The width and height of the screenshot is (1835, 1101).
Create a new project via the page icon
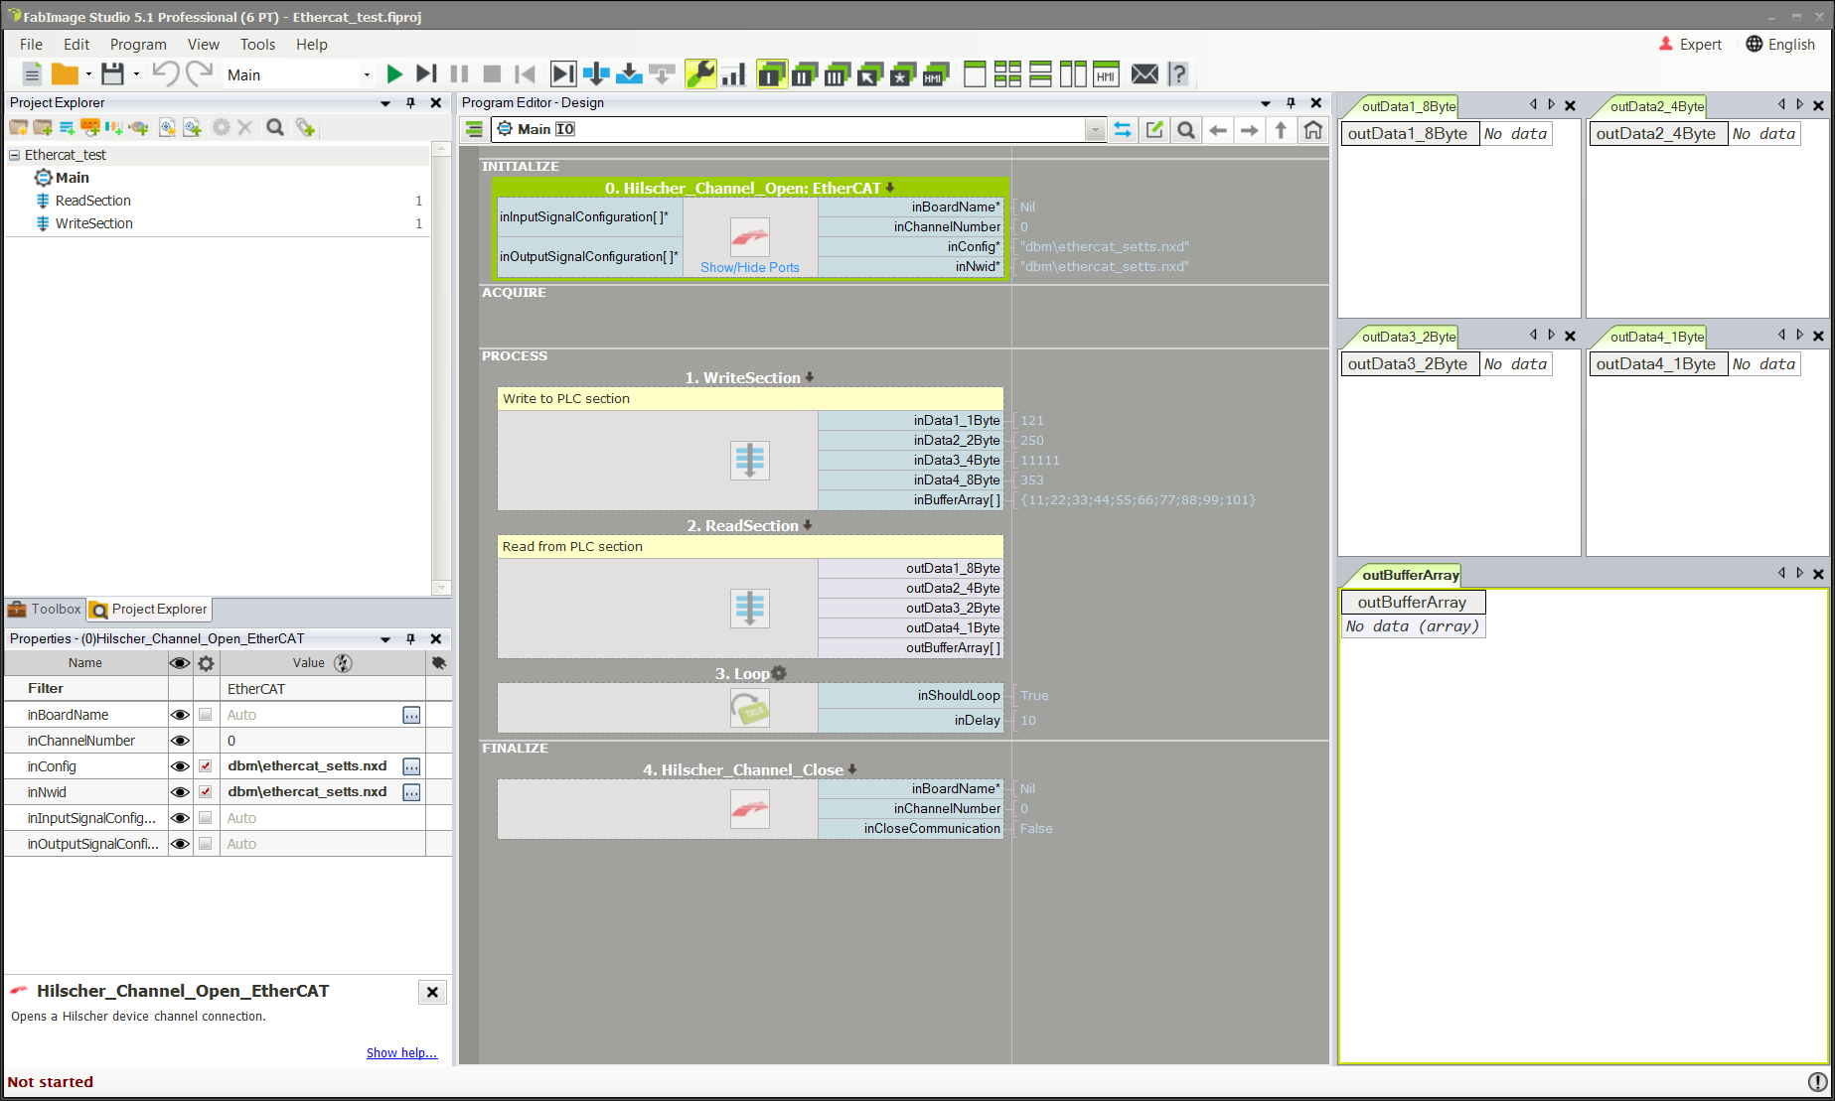tap(32, 74)
